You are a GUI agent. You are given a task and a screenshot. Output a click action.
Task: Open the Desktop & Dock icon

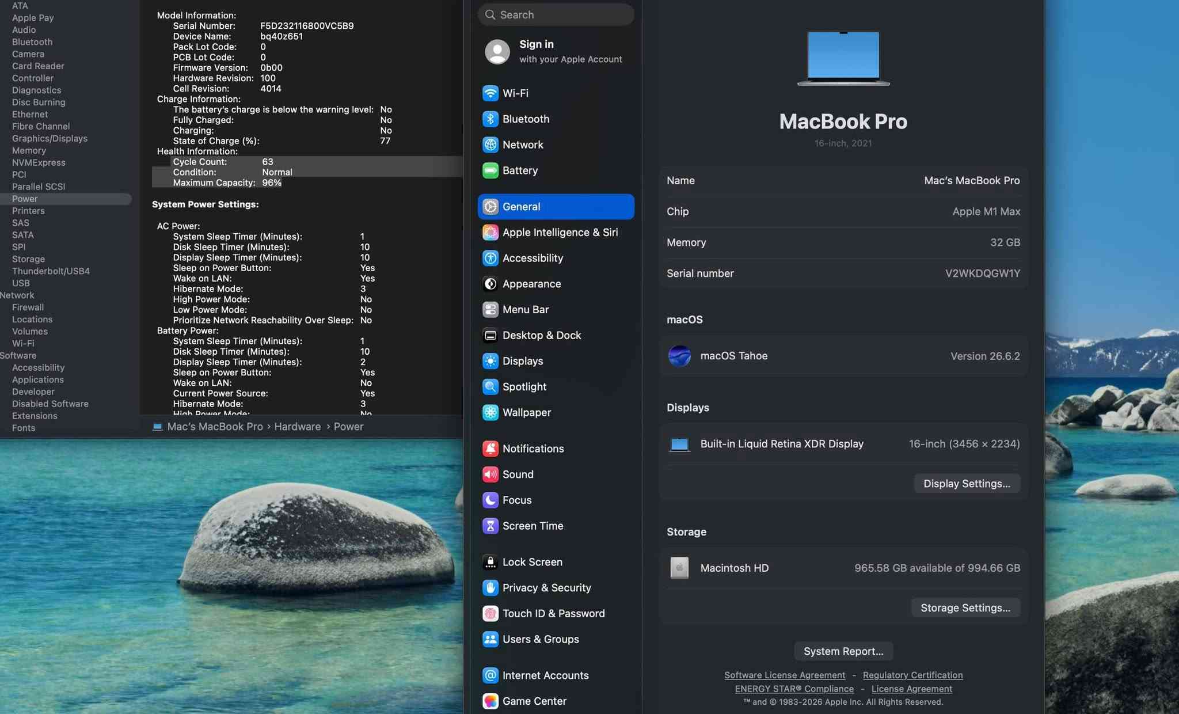[490, 335]
